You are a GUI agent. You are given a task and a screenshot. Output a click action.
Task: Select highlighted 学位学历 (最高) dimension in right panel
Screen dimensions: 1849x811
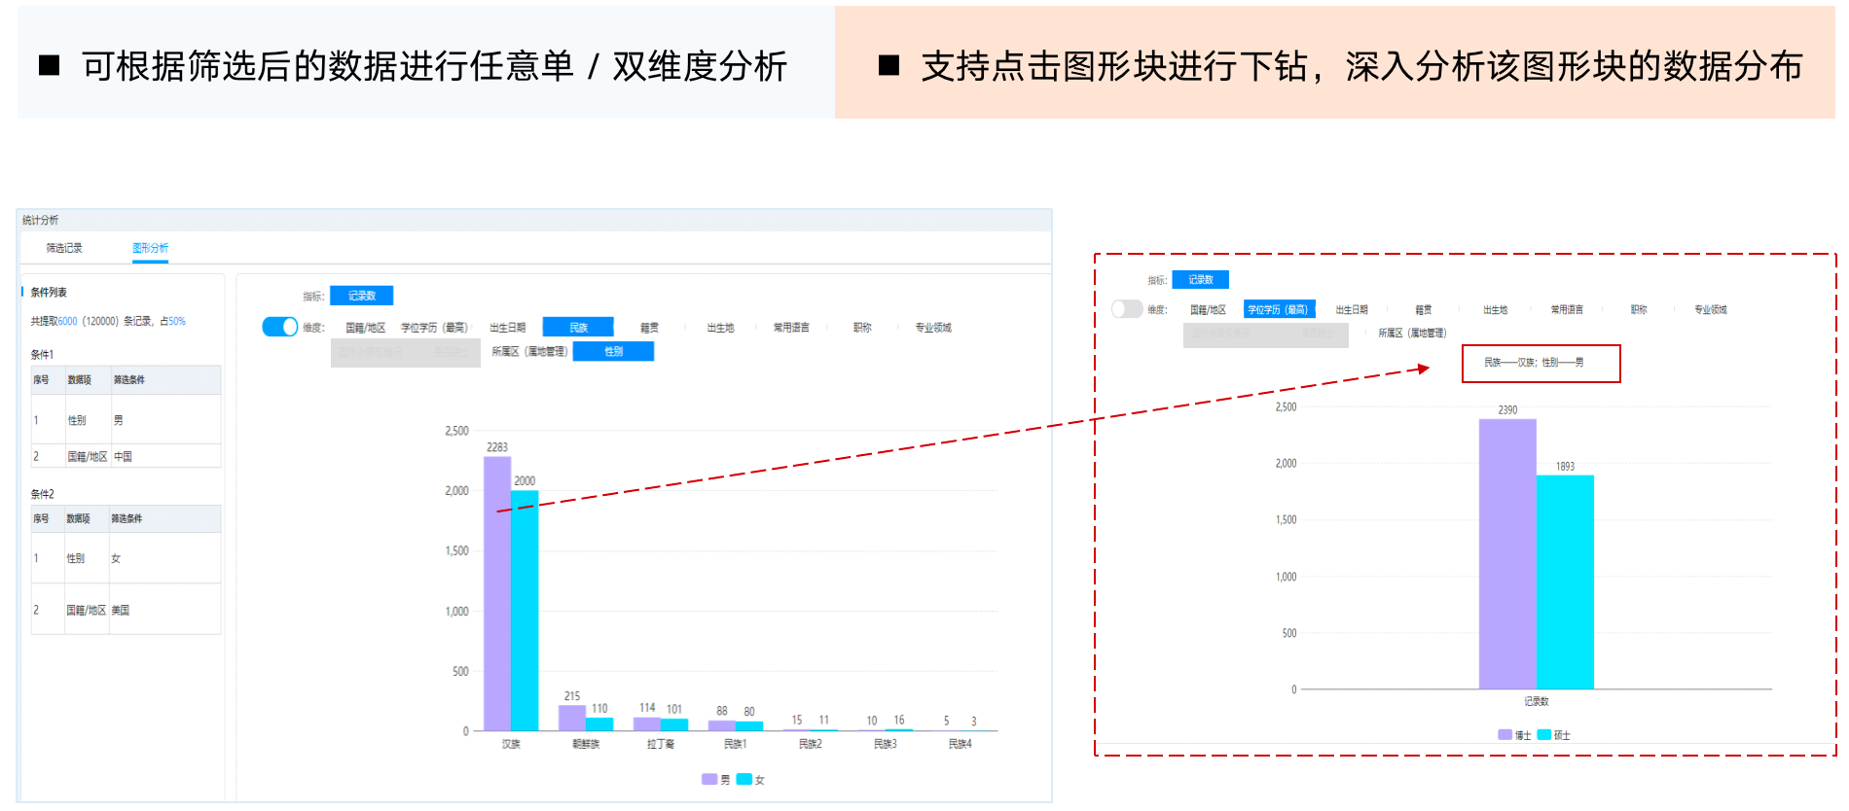click(x=1278, y=309)
